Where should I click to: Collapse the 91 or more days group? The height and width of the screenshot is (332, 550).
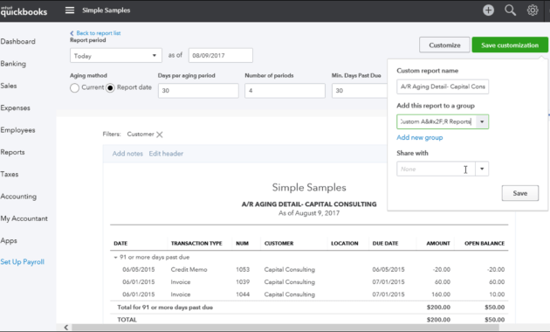(x=115, y=257)
